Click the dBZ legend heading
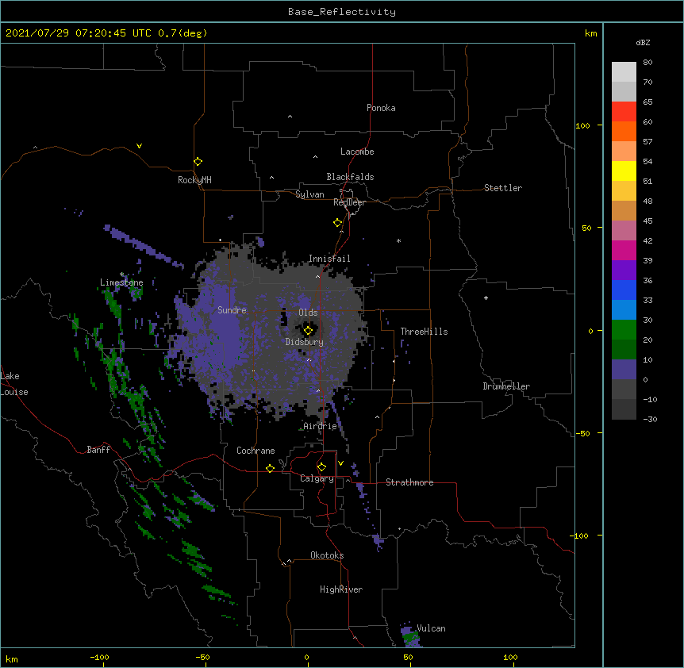 (643, 42)
